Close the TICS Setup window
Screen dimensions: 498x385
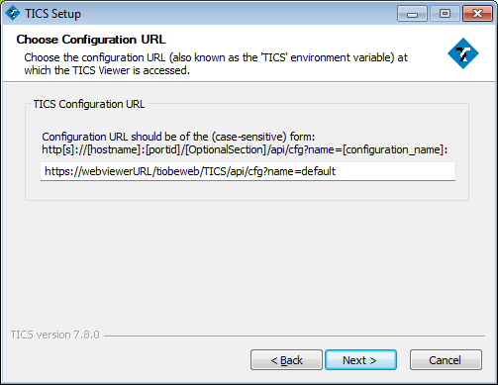pos(477,14)
